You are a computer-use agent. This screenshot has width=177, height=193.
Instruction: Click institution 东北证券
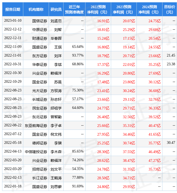point(40,117)
